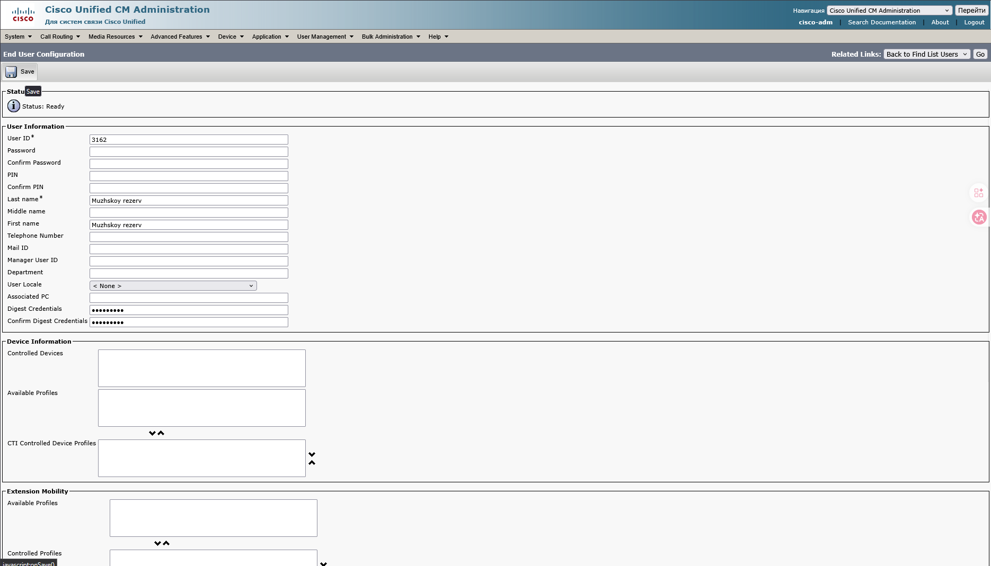Open Search Documentation link
The width and height of the screenshot is (991, 566).
pyautogui.click(x=881, y=22)
